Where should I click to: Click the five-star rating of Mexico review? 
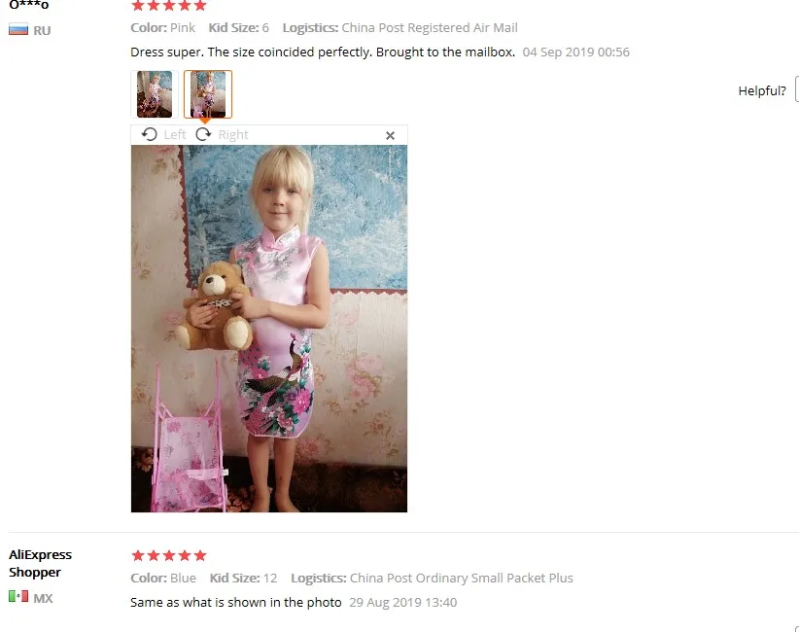coord(169,555)
